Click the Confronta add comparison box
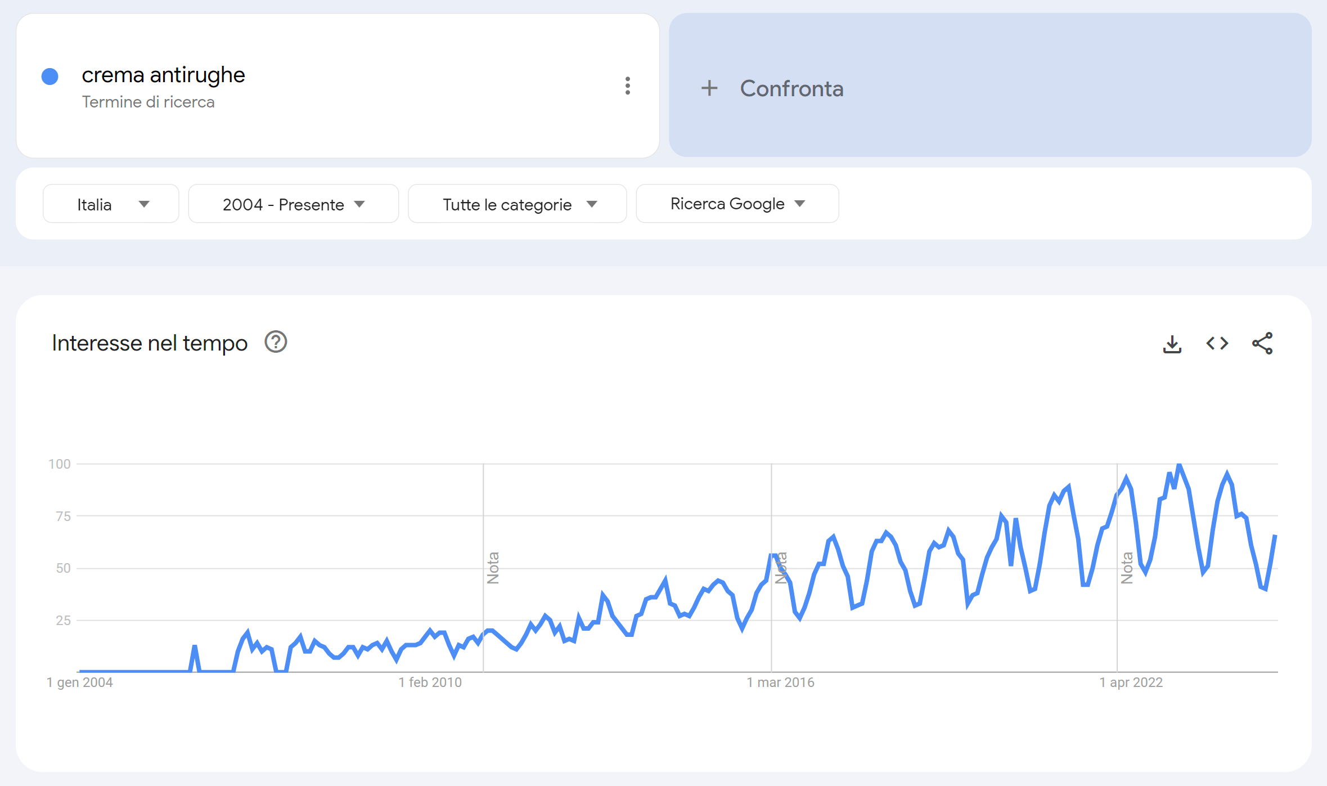This screenshot has height=786, width=1327. click(990, 85)
